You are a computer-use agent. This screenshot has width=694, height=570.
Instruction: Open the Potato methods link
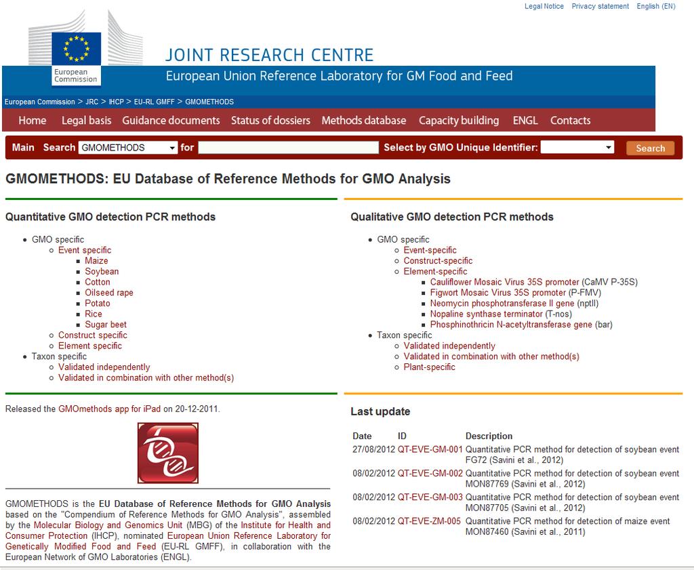(x=98, y=303)
